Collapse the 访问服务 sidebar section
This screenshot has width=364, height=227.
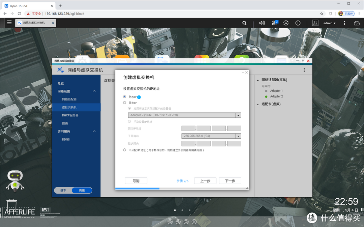click(x=94, y=131)
